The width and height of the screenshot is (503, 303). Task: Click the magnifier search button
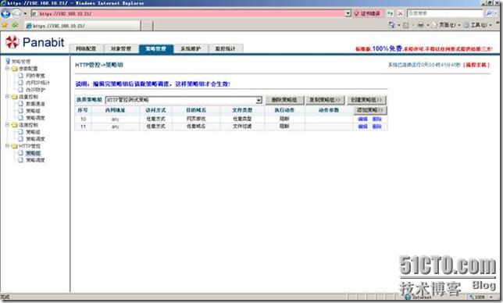click(x=489, y=13)
